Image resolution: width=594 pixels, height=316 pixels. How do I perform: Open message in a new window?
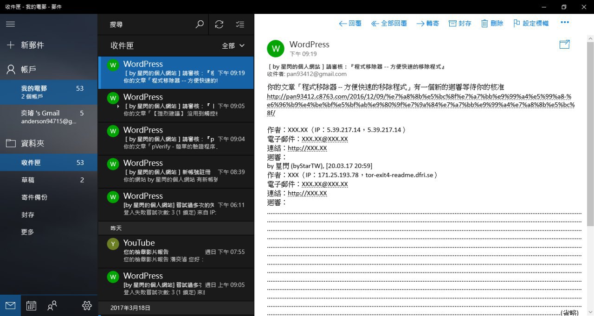(x=564, y=44)
